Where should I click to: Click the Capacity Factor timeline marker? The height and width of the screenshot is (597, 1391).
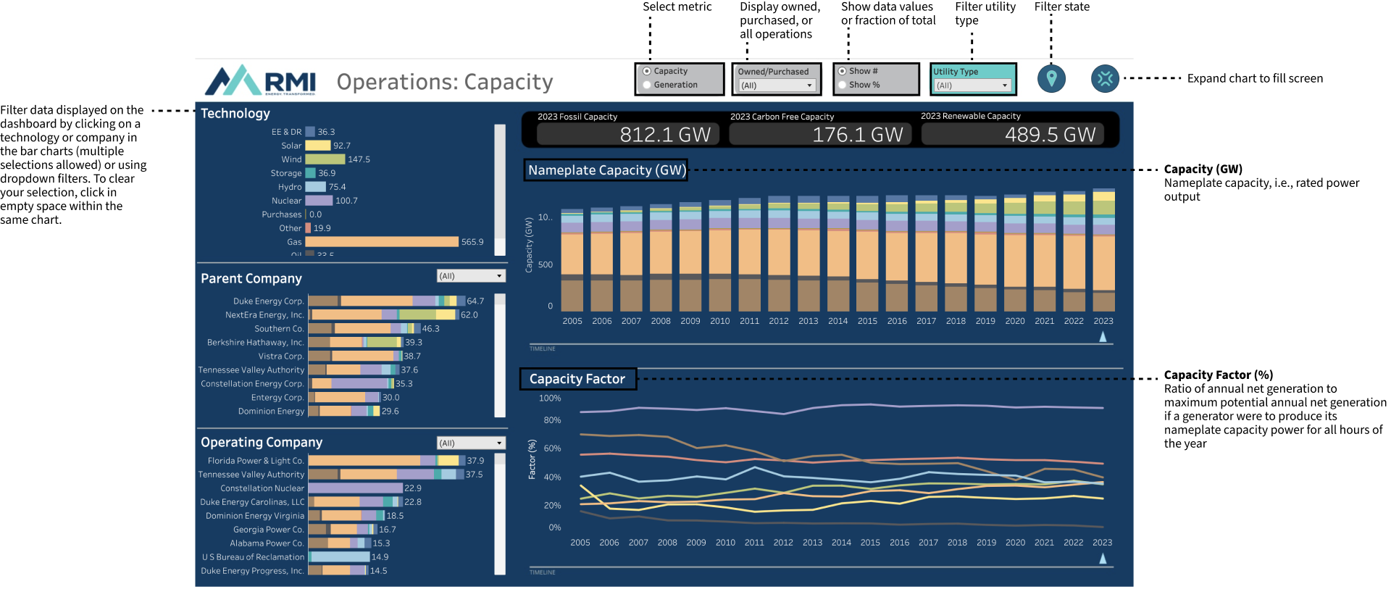pos(1103,559)
